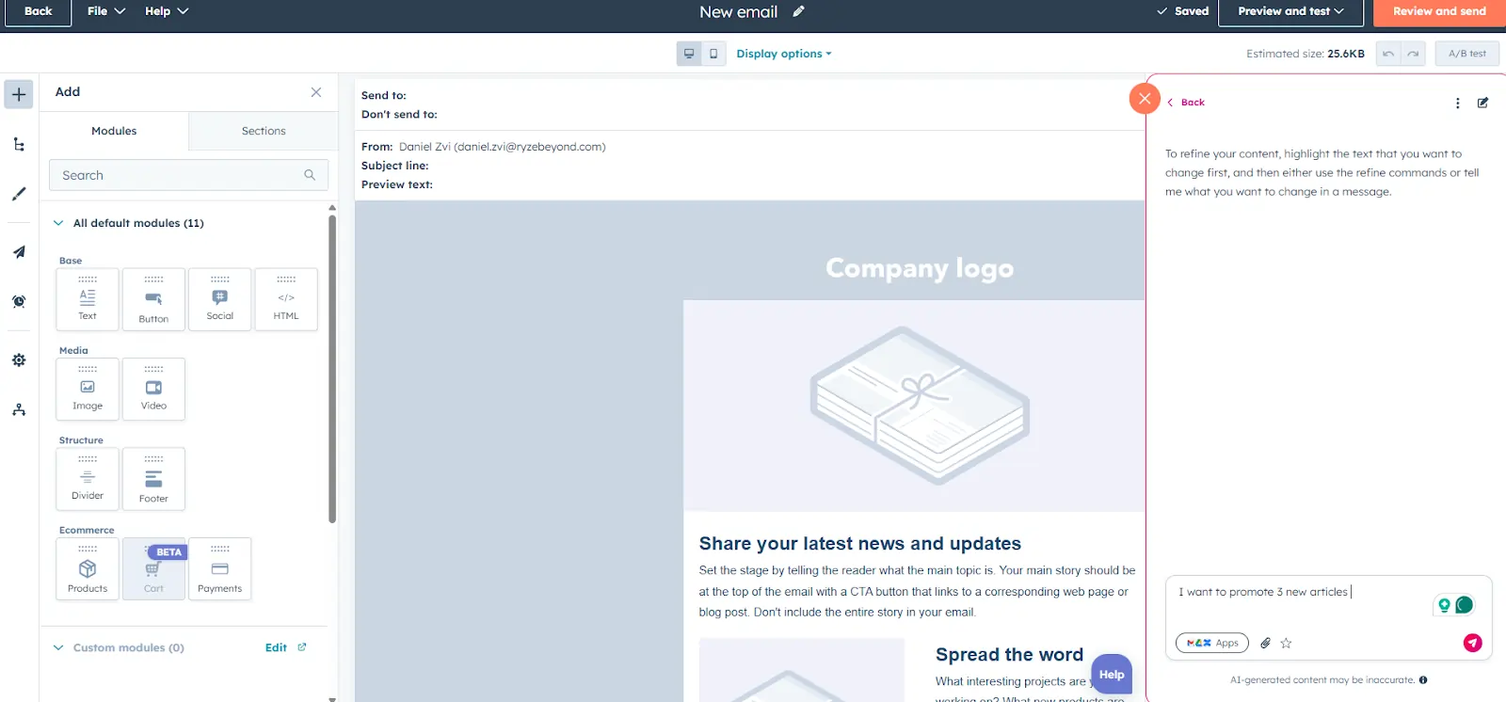Open the Design brush icon in left sidebar

(19, 194)
